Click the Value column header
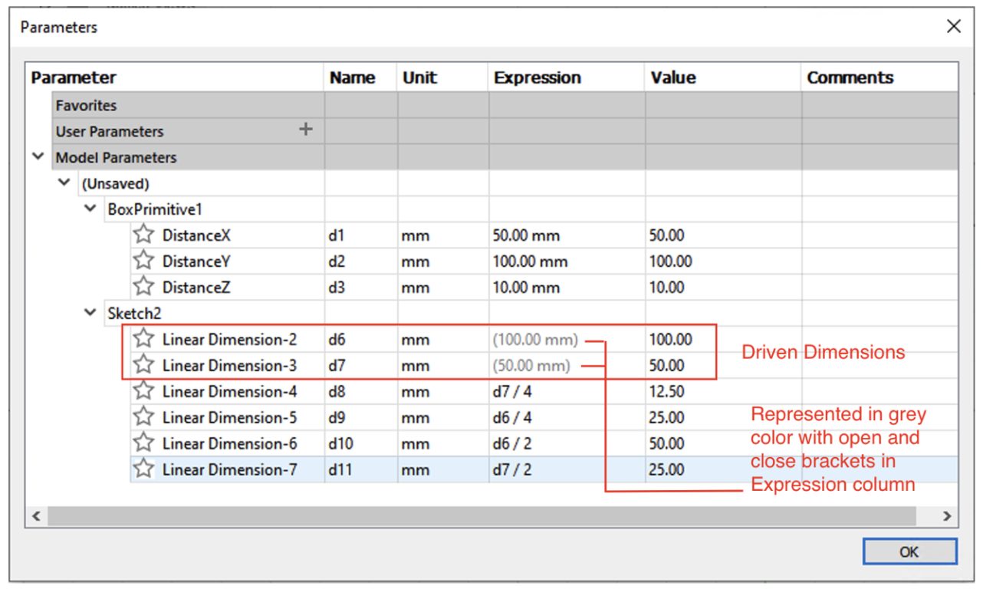This screenshot has height=589, width=983. pos(672,77)
